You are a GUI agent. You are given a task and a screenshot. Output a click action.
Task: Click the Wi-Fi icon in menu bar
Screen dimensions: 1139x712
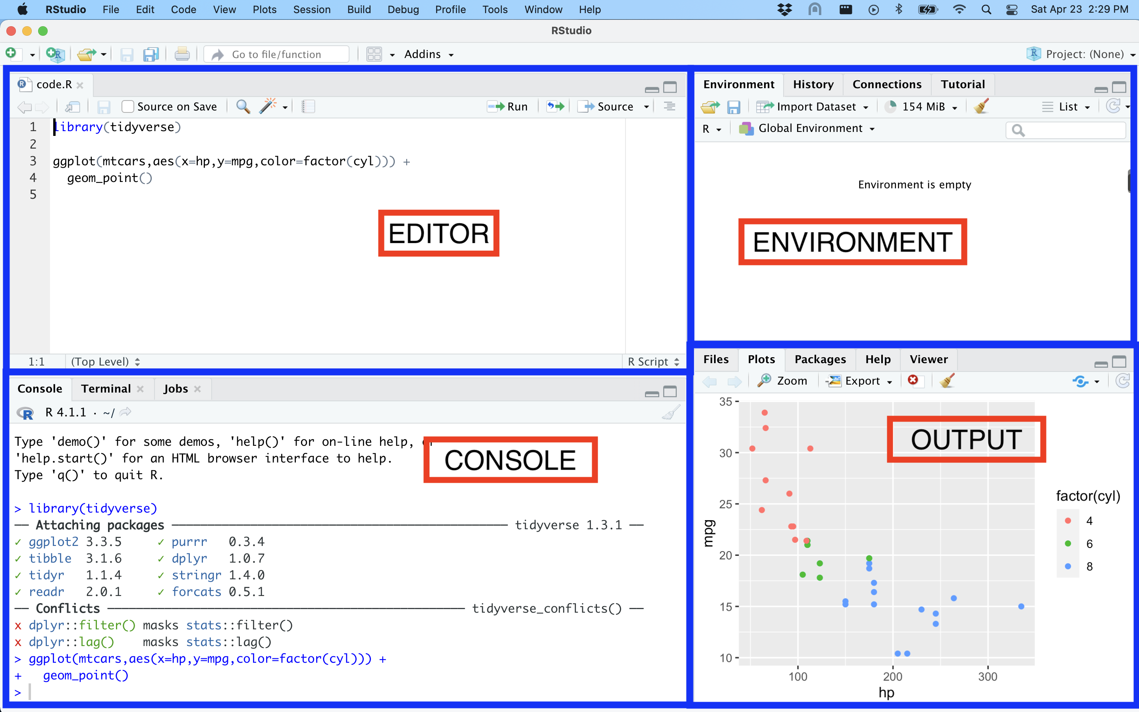959,10
